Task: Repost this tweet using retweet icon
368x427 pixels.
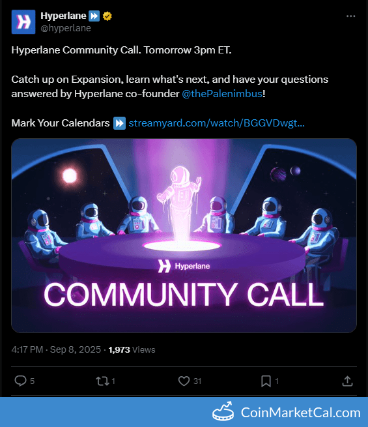Action: [x=102, y=381]
